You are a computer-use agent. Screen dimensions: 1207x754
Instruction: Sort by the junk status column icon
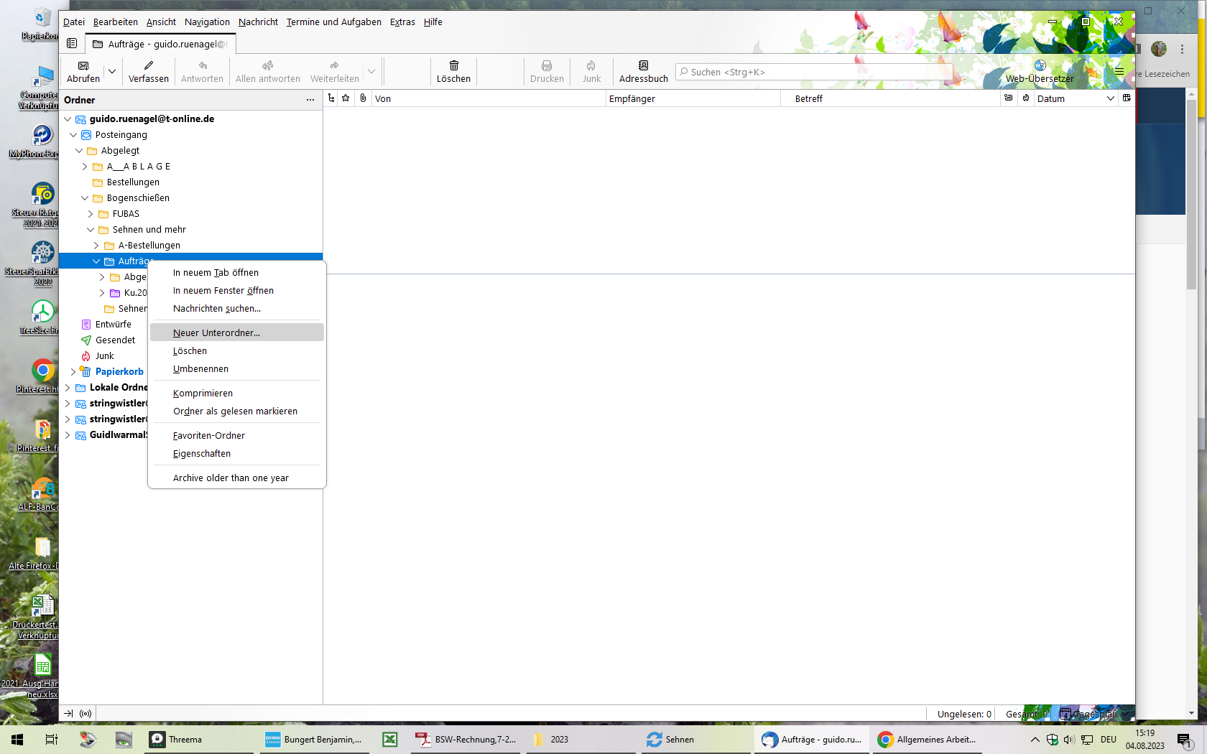(x=1026, y=98)
